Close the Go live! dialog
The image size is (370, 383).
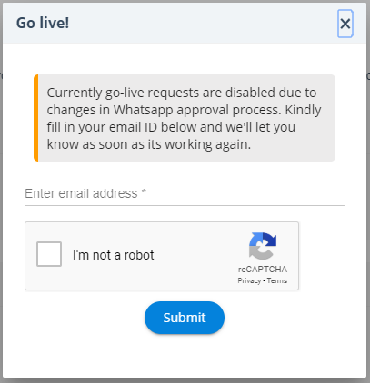[x=345, y=24]
